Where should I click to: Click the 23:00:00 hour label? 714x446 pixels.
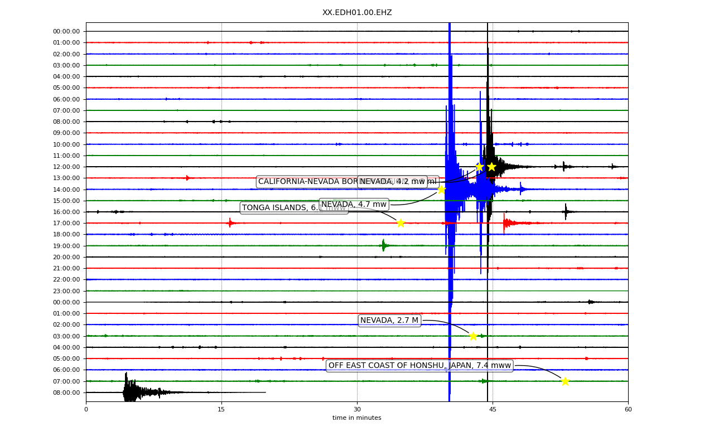[66, 291]
